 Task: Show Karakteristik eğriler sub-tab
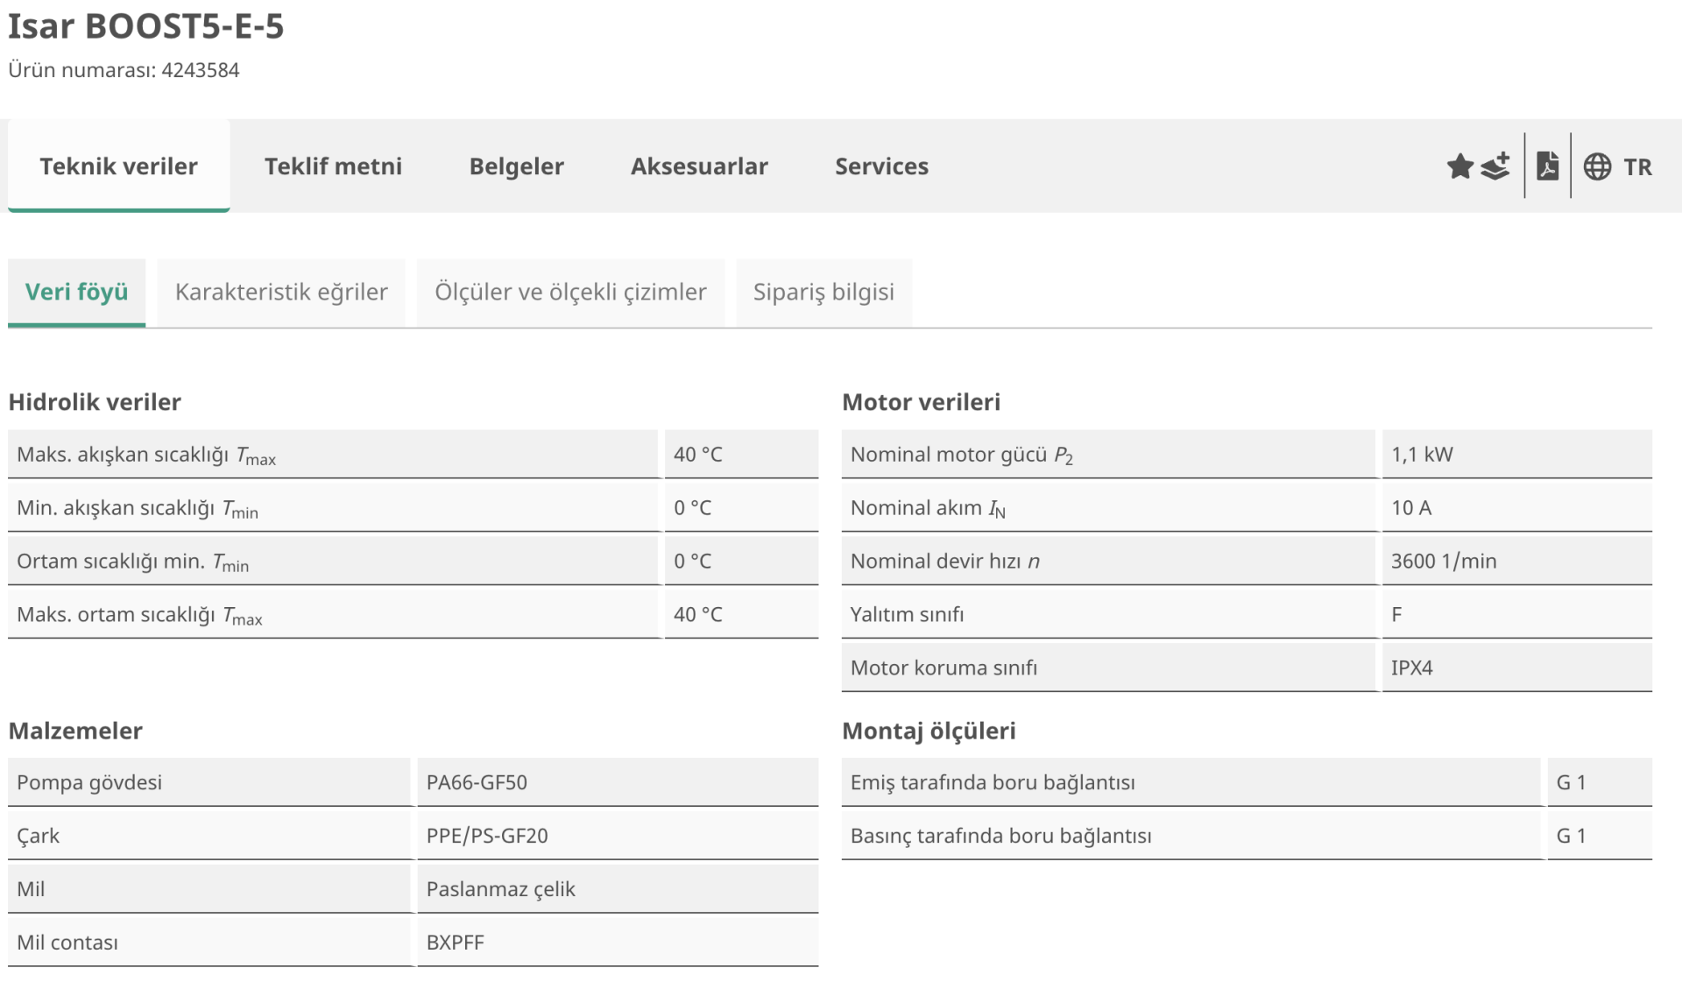click(281, 292)
